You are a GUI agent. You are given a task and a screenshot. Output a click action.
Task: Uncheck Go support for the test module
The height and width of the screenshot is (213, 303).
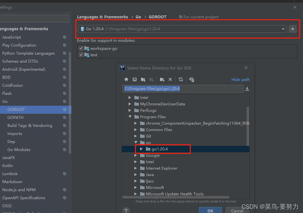point(81,55)
